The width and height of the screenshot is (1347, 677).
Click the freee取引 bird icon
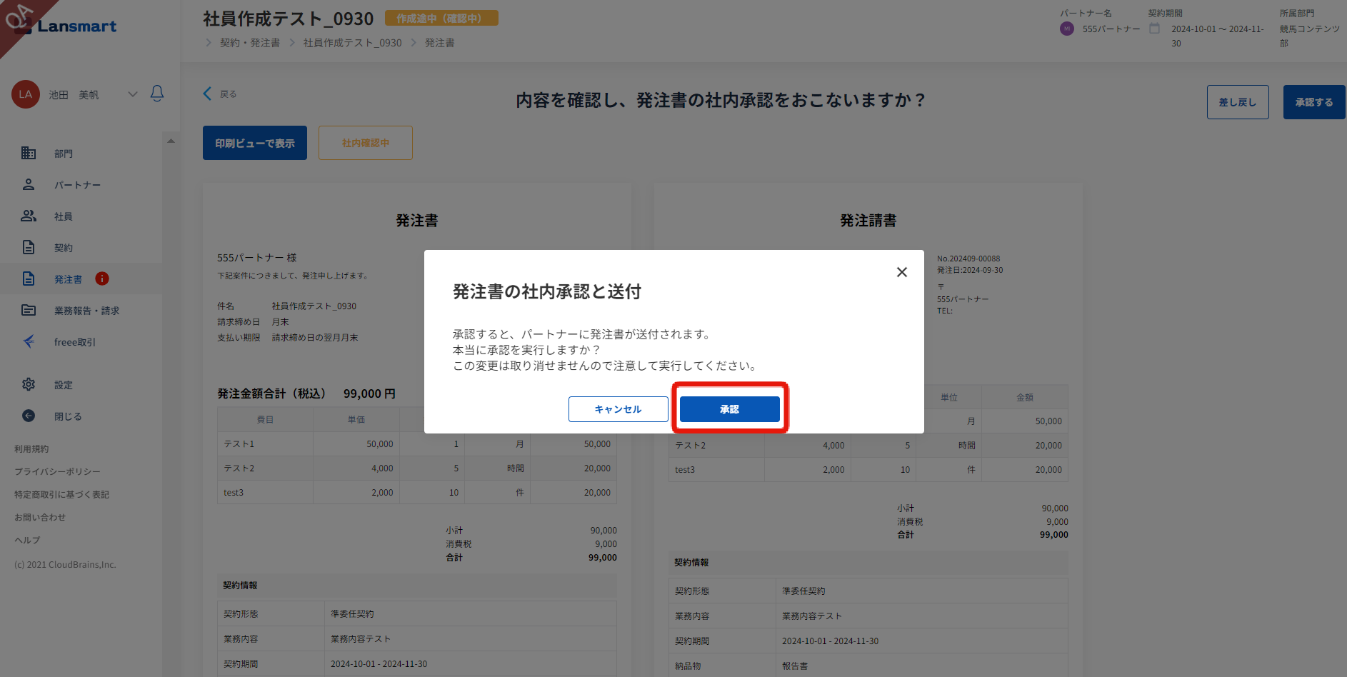click(x=29, y=341)
